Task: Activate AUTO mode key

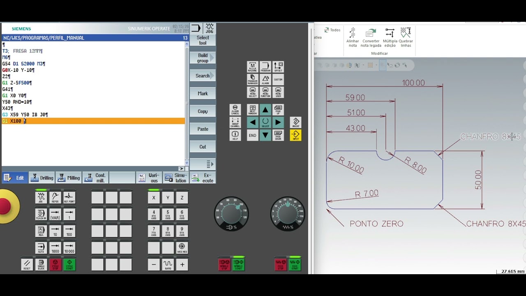Action: click(41, 248)
